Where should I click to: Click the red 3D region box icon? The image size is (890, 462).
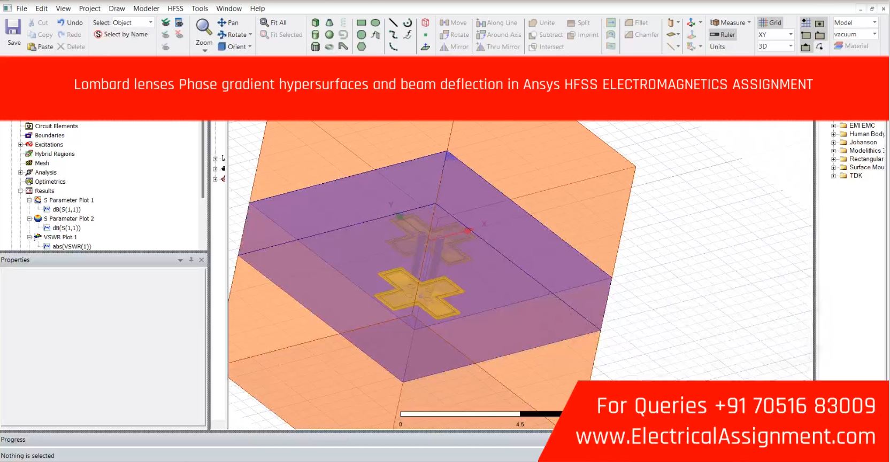point(425,22)
